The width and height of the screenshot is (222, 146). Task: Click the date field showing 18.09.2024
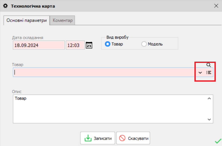pyautogui.click(x=38, y=45)
